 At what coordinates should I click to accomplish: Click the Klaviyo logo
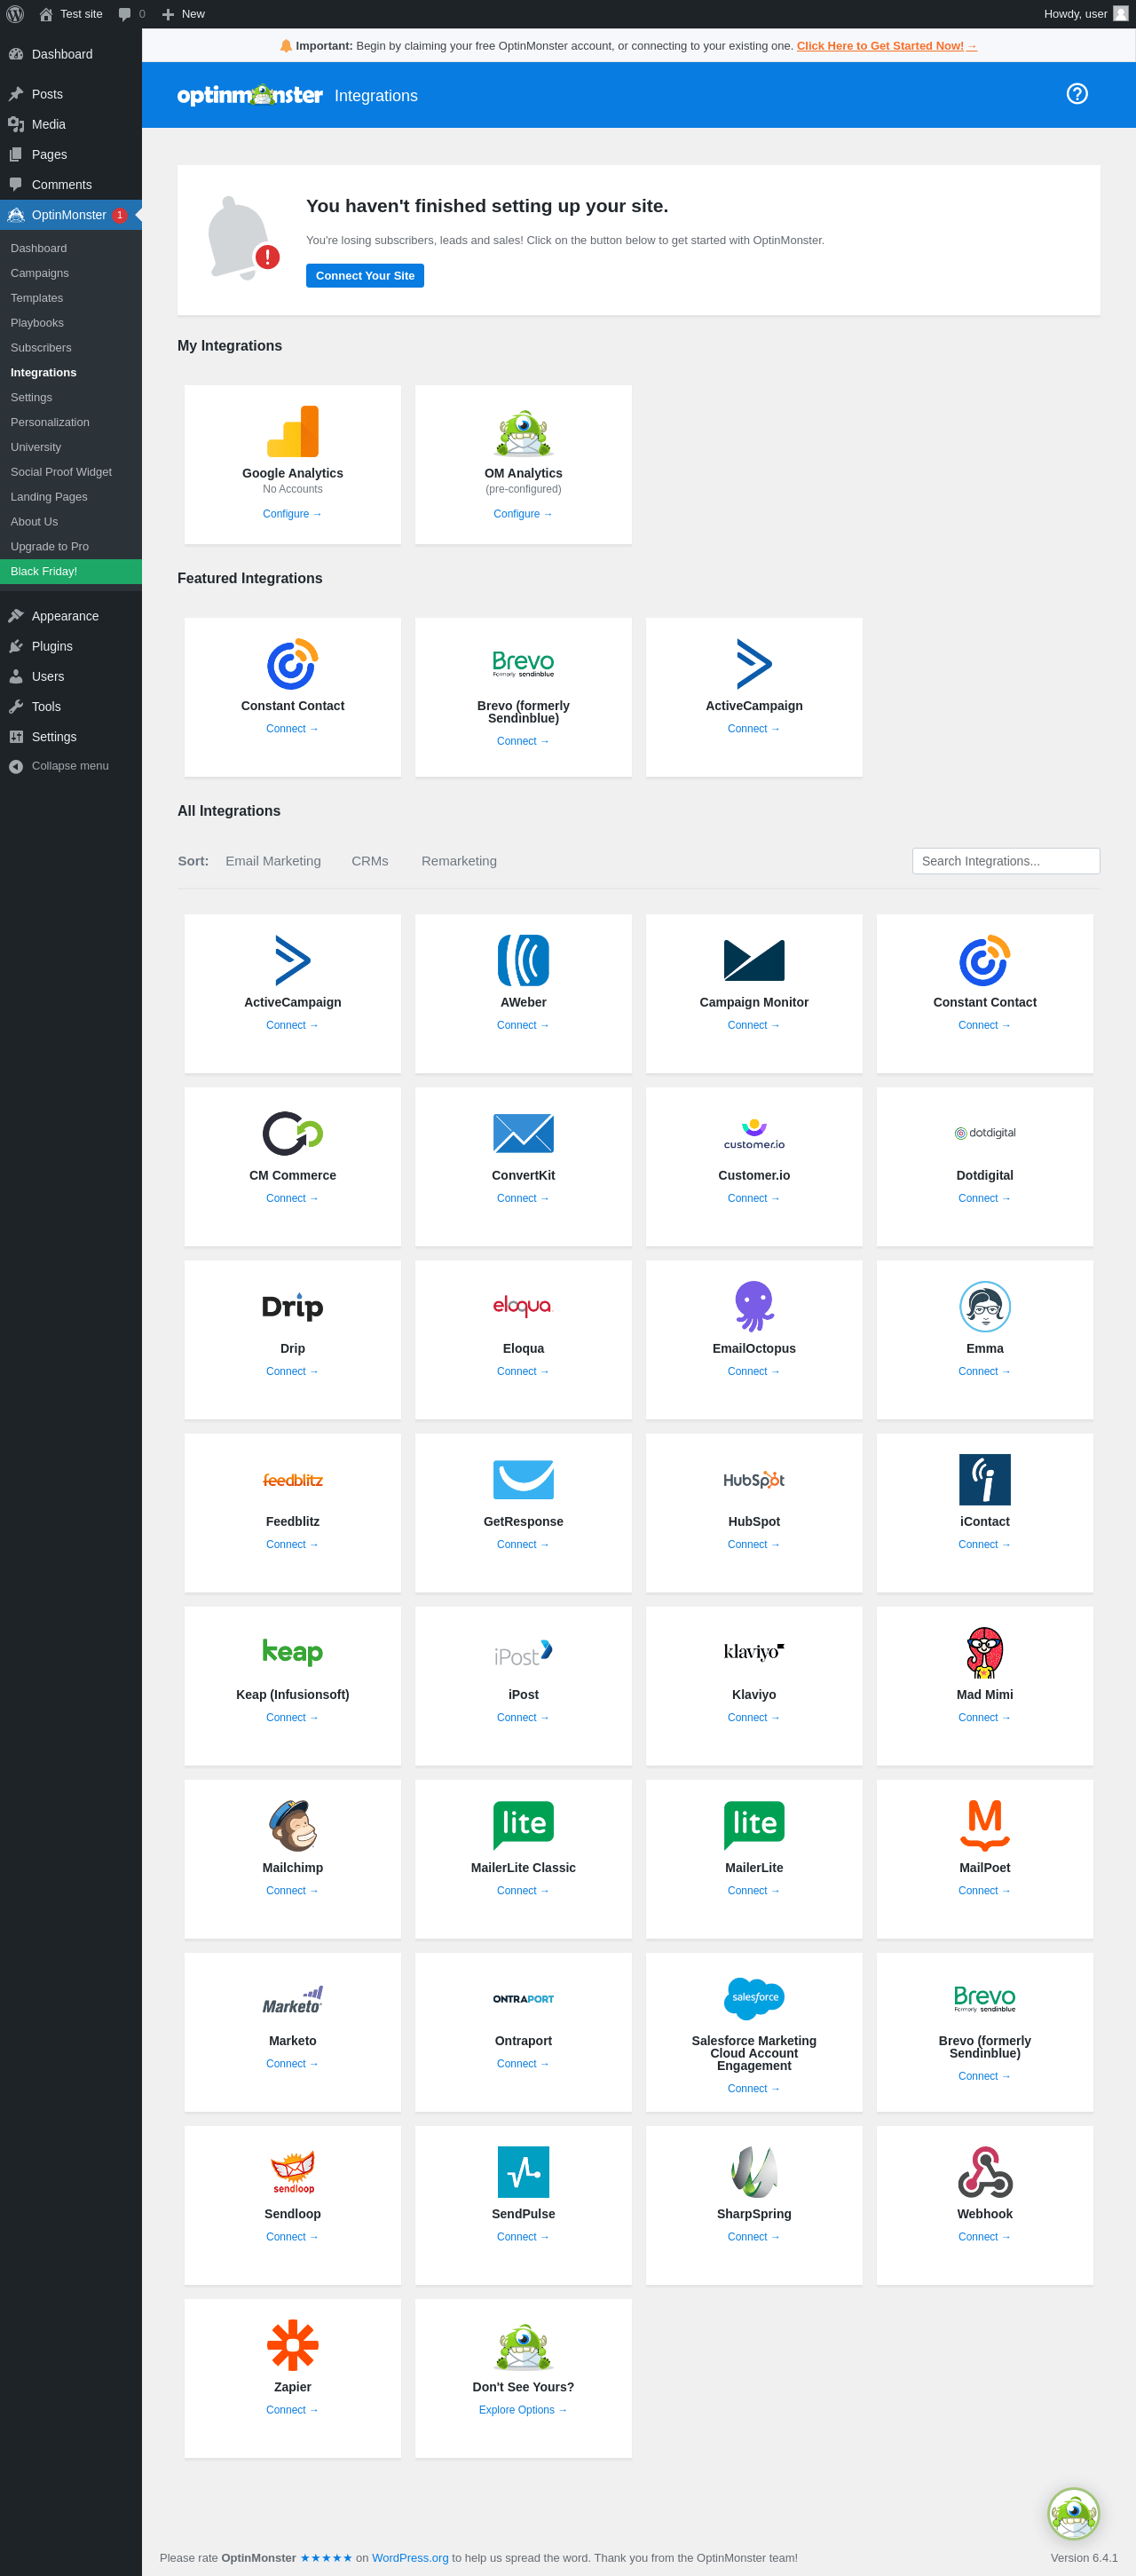coord(754,1652)
